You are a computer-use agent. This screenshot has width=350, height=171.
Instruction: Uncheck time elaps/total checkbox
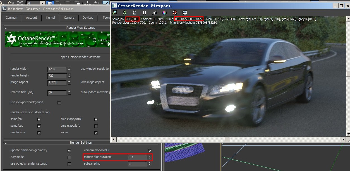click(x=96, y=119)
